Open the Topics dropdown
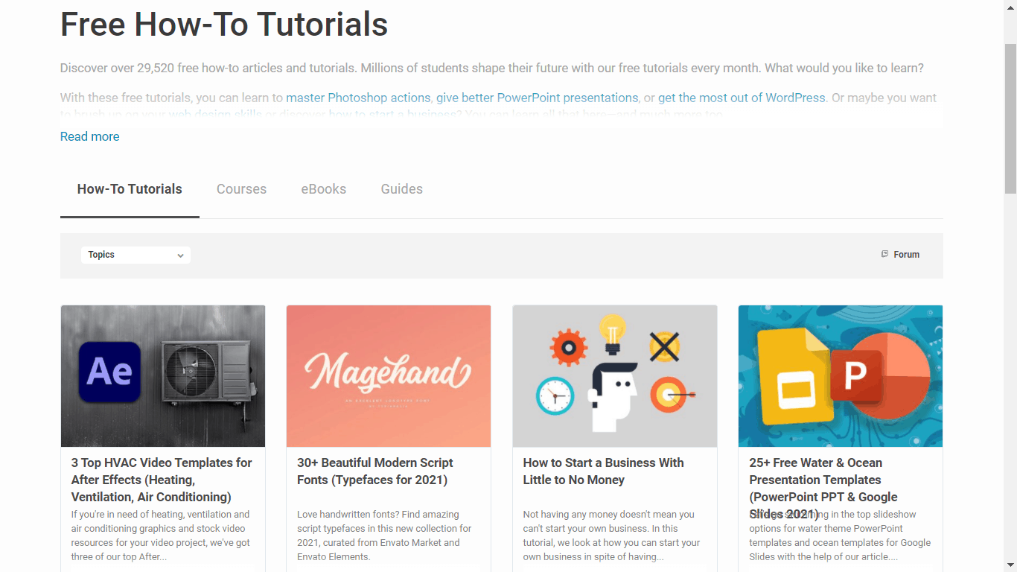This screenshot has height=572, width=1017. point(136,255)
